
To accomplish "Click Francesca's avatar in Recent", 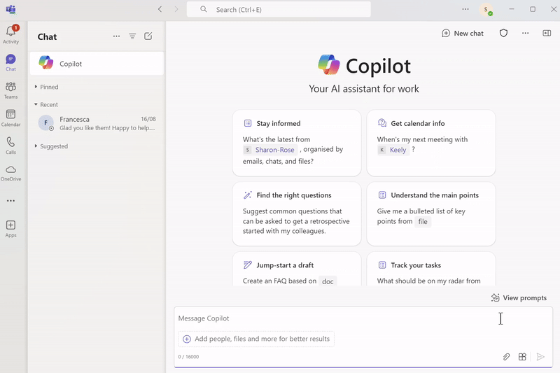I will click(x=46, y=123).
